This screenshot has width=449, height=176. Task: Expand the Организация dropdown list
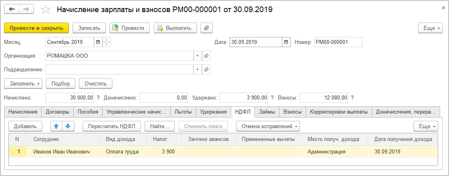[x=197, y=56]
